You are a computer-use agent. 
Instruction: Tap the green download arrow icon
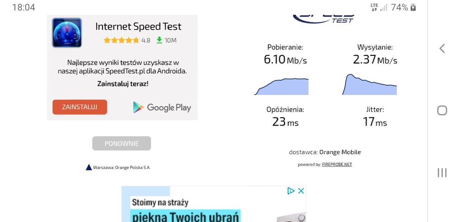tap(159, 40)
